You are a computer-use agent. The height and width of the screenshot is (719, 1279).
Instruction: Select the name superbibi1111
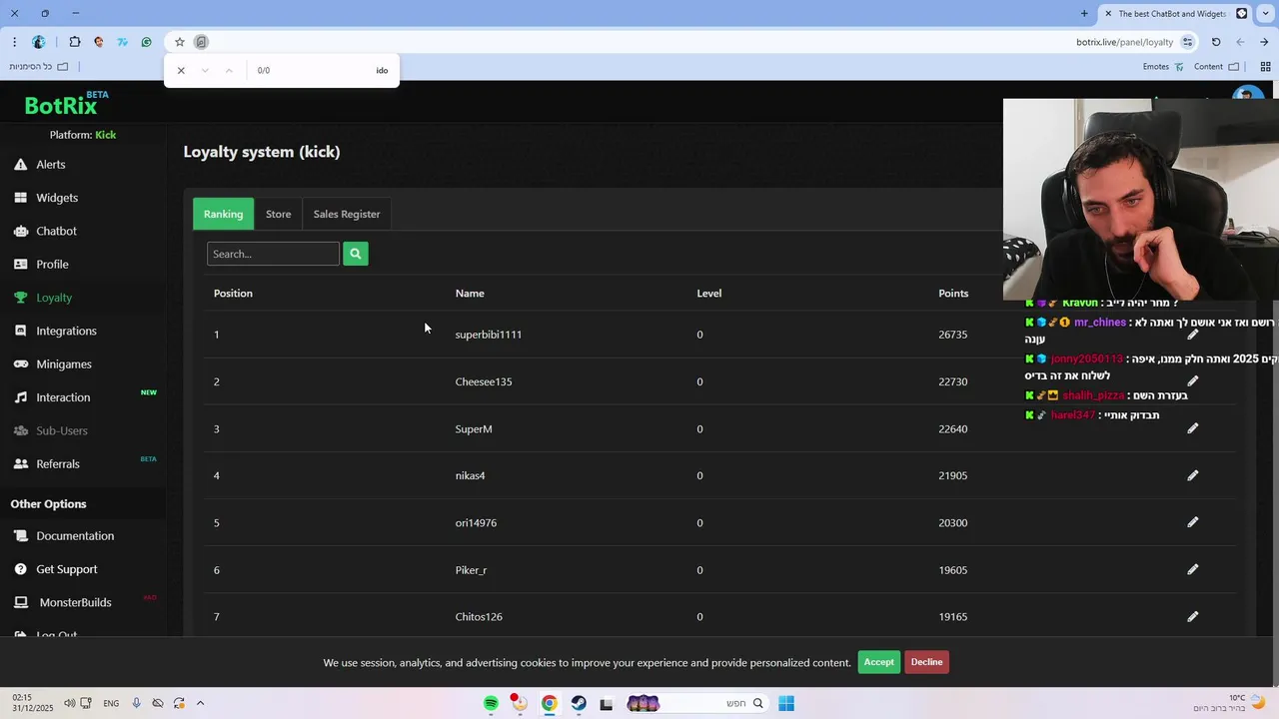pos(489,335)
